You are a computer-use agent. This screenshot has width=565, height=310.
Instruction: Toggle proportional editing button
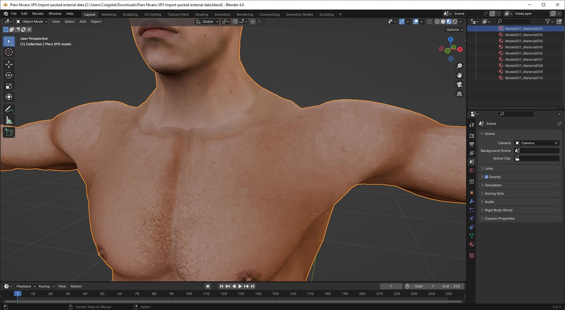click(253, 22)
